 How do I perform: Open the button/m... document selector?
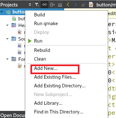tap(106, 5)
